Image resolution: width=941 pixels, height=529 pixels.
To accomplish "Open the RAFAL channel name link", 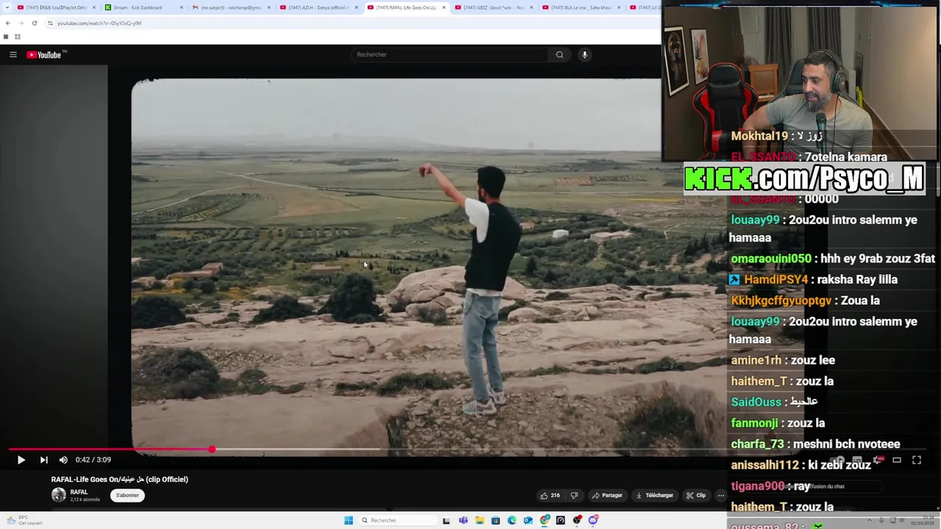I will (79, 492).
